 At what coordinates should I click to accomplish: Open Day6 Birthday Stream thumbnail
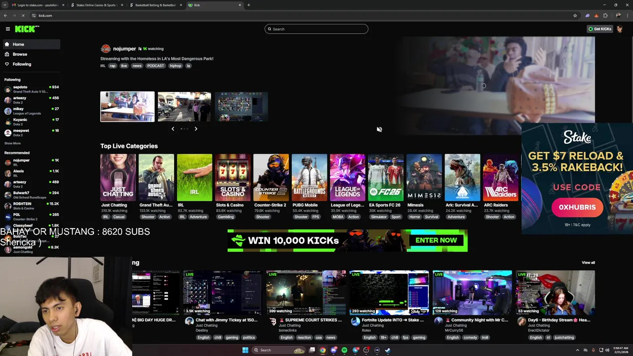pos(555,292)
